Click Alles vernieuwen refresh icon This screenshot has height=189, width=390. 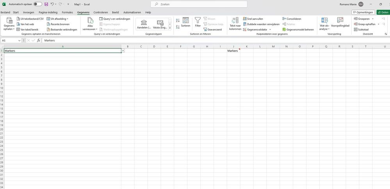coord(90,21)
